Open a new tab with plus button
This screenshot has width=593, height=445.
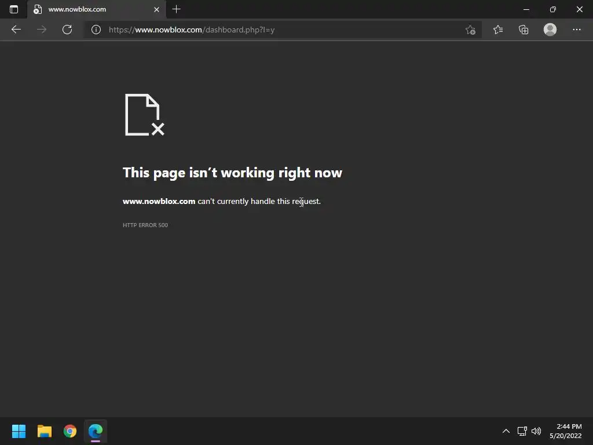pyautogui.click(x=176, y=9)
